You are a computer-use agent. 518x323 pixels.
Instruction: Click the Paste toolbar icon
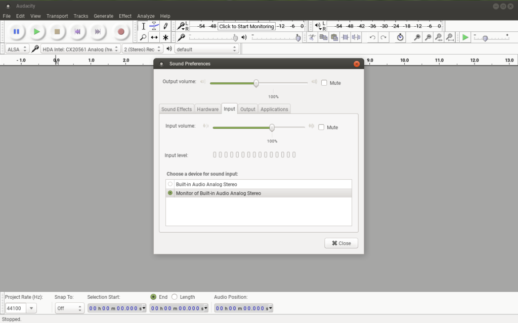334,37
